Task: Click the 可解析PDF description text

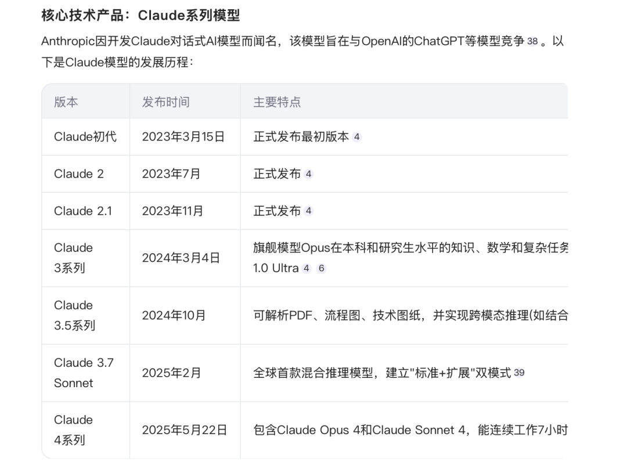Action: pyautogui.click(x=410, y=315)
